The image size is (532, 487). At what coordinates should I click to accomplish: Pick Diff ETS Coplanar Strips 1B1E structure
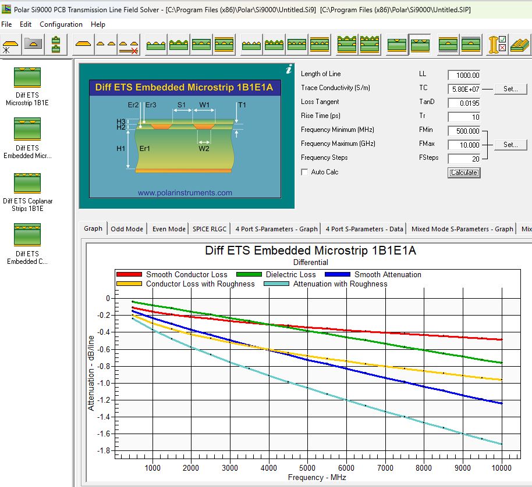click(x=27, y=183)
